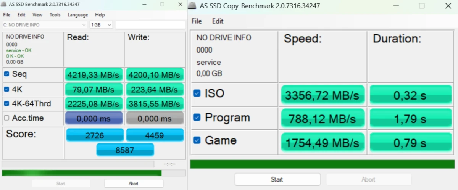Click the AS SSD Copy-Benchmark title bar icon
This screenshot has width=458, height=190.
coord(193,5)
